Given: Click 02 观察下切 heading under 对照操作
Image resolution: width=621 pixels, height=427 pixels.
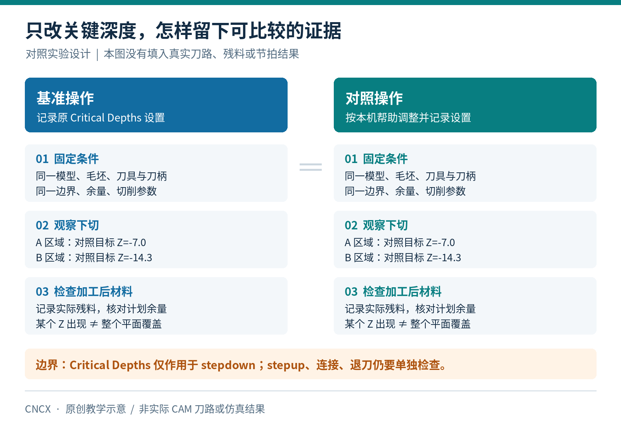Looking at the screenshot, I should pos(376,225).
